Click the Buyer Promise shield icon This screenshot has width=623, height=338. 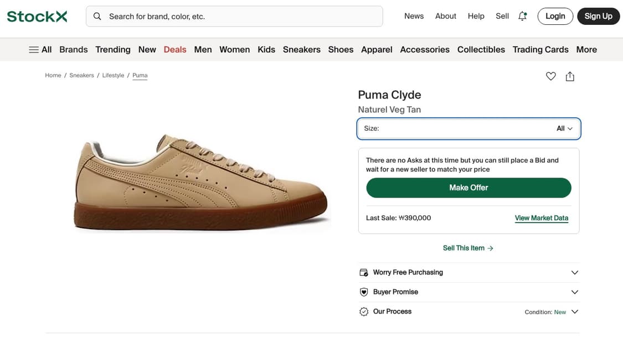pos(364,292)
